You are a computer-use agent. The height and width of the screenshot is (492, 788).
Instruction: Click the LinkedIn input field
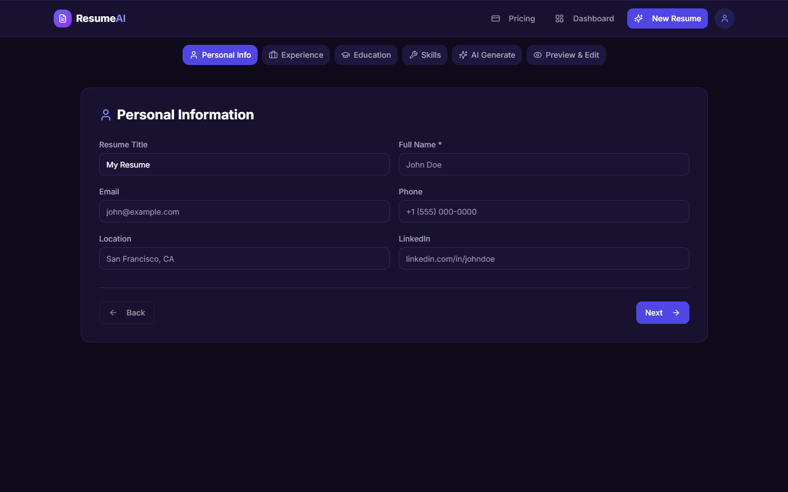point(544,258)
